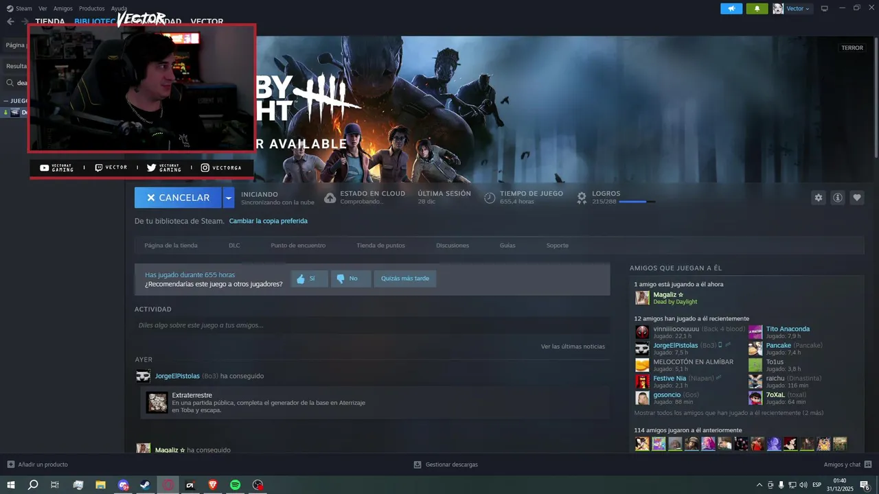
Task: Collapse the JUEGOS category in library
Action: [x=5, y=101]
